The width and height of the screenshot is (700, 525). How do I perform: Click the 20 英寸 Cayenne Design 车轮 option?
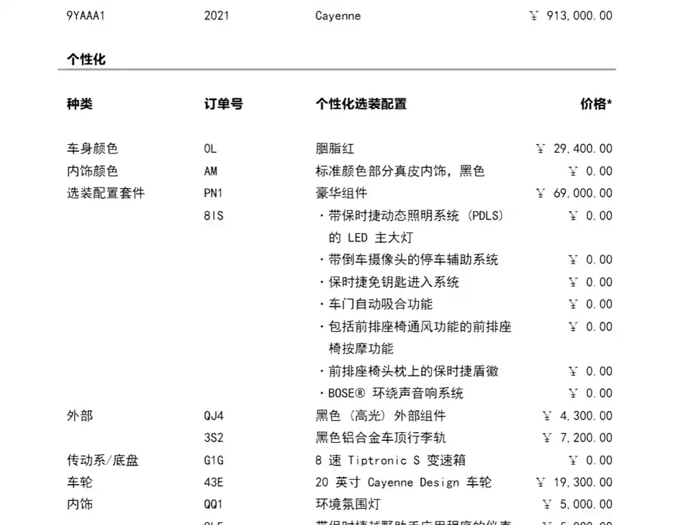pyautogui.click(x=403, y=482)
